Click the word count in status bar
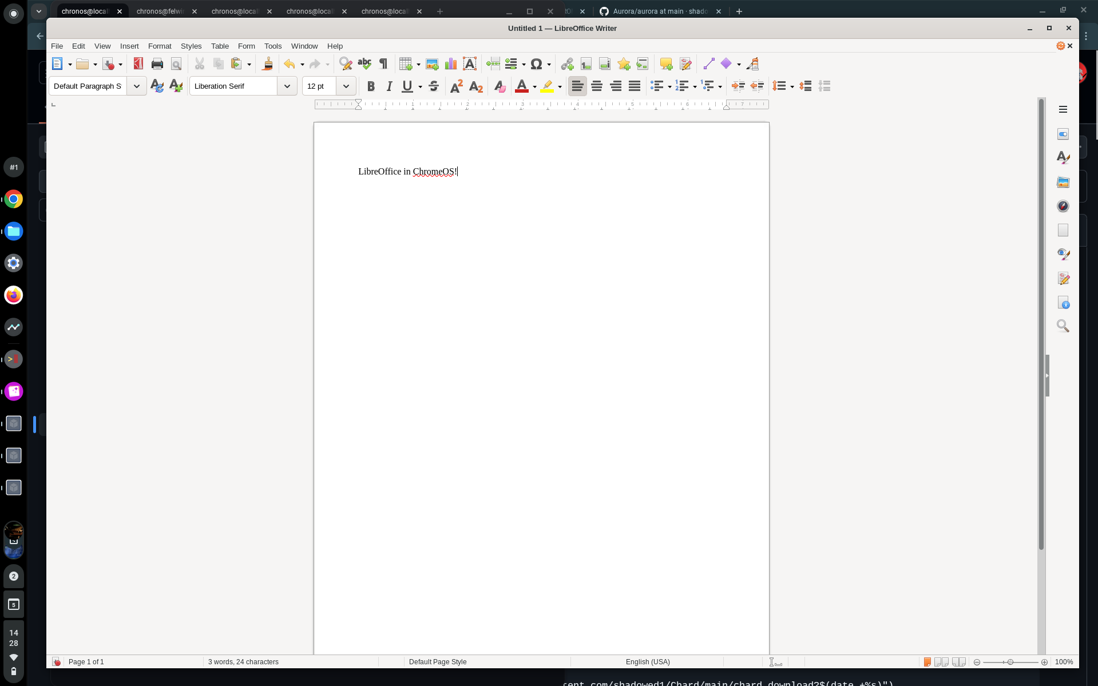The width and height of the screenshot is (1098, 686). (243, 662)
